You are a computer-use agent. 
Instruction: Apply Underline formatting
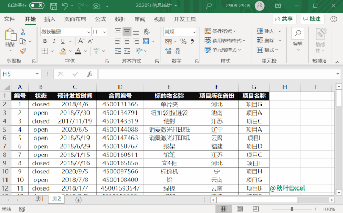[x=63, y=41]
